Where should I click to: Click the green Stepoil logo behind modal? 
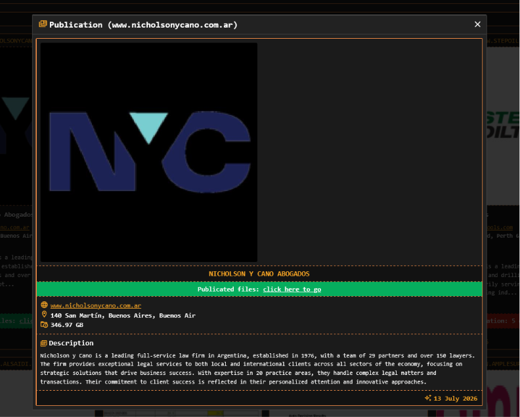click(503, 124)
